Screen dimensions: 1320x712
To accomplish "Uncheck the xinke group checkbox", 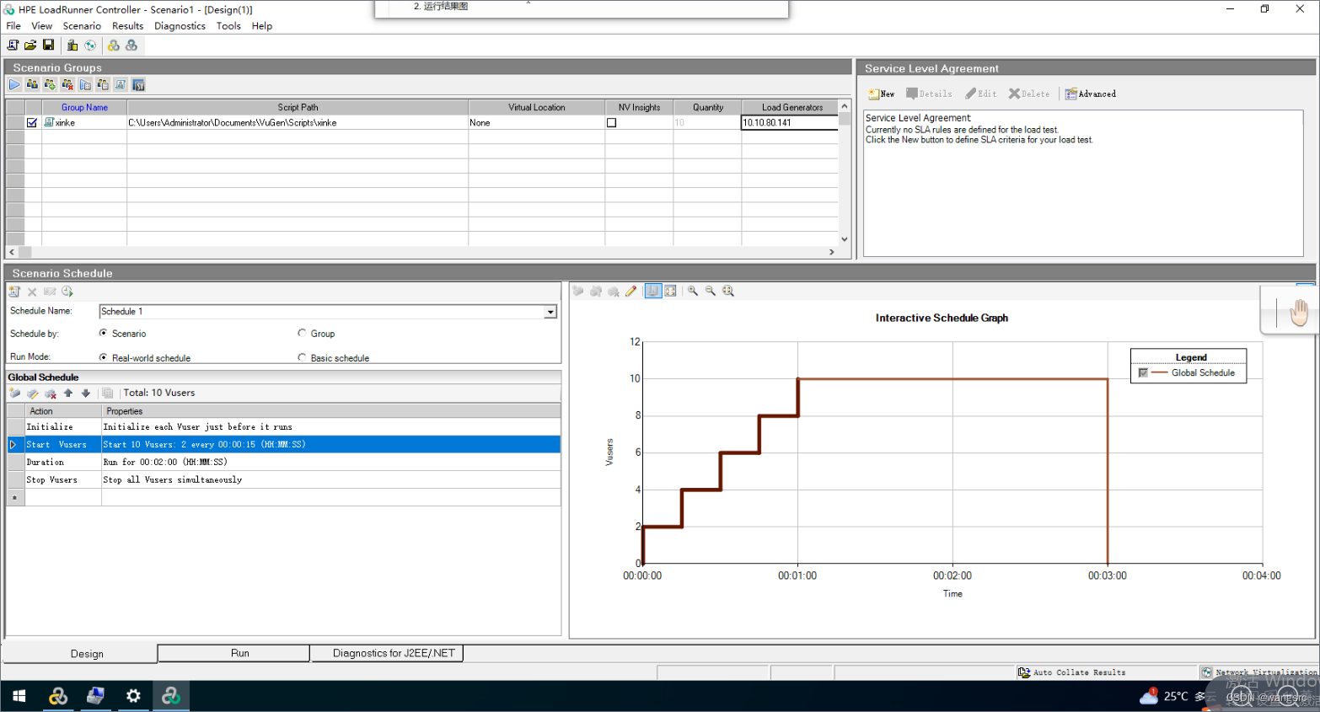I will click(x=32, y=122).
